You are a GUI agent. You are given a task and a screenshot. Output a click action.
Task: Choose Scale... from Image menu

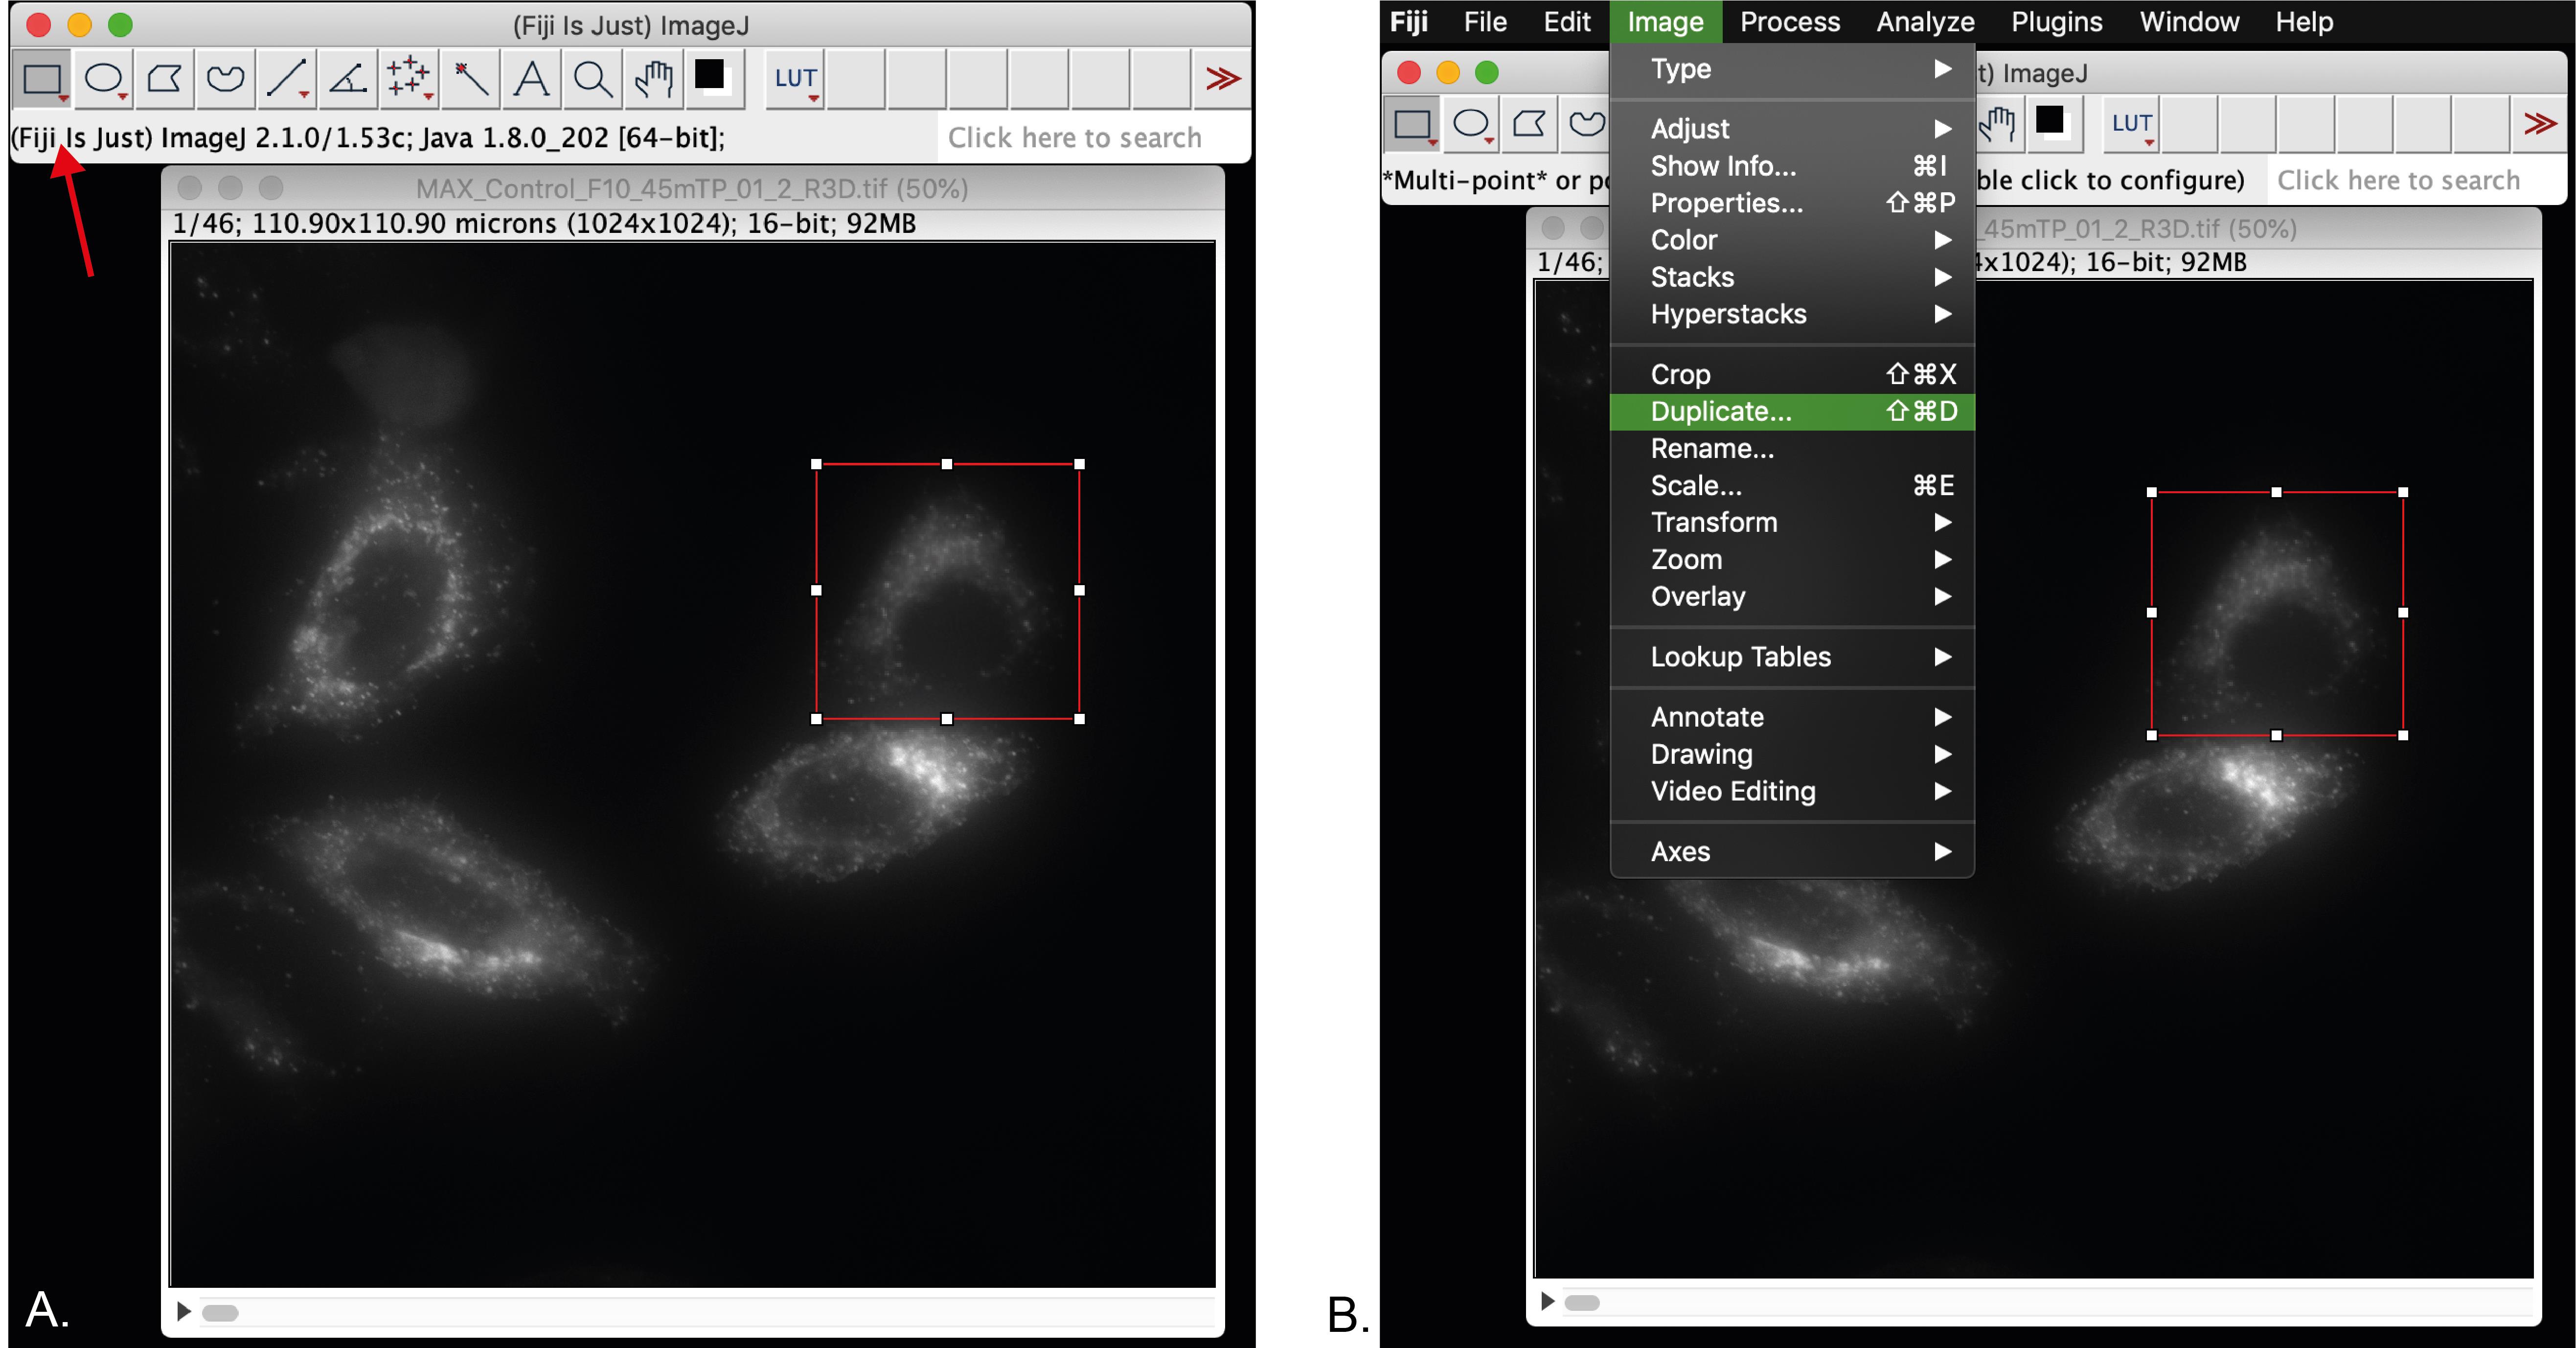point(1792,485)
